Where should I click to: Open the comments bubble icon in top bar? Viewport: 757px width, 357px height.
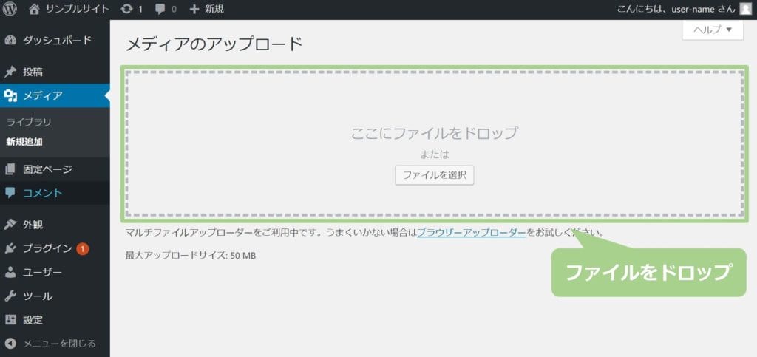coord(160,9)
